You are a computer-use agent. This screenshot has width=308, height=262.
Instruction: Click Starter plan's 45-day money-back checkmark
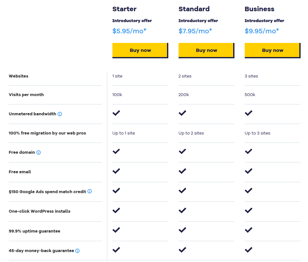116,250
